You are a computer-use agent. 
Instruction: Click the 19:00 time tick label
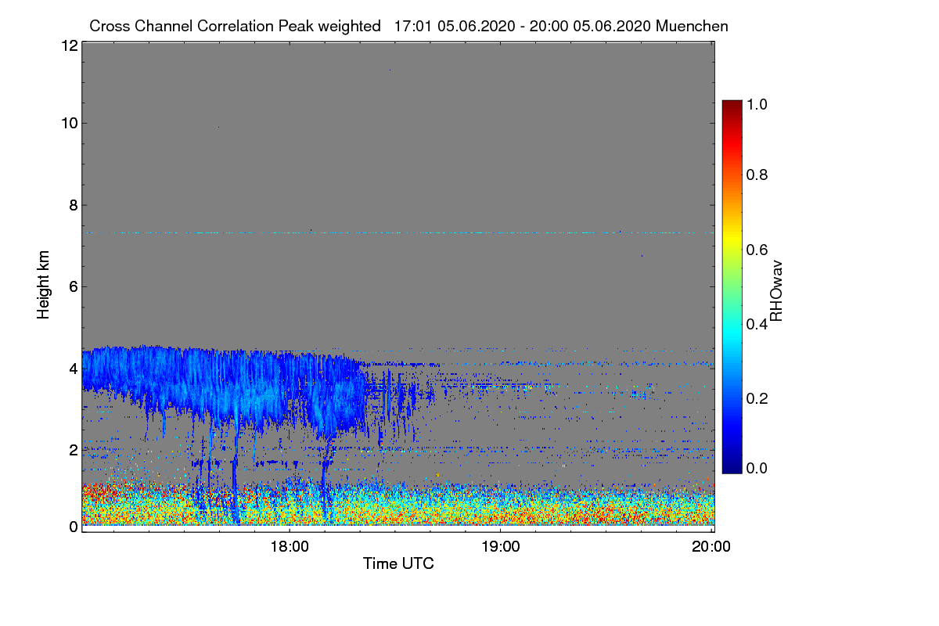point(500,547)
